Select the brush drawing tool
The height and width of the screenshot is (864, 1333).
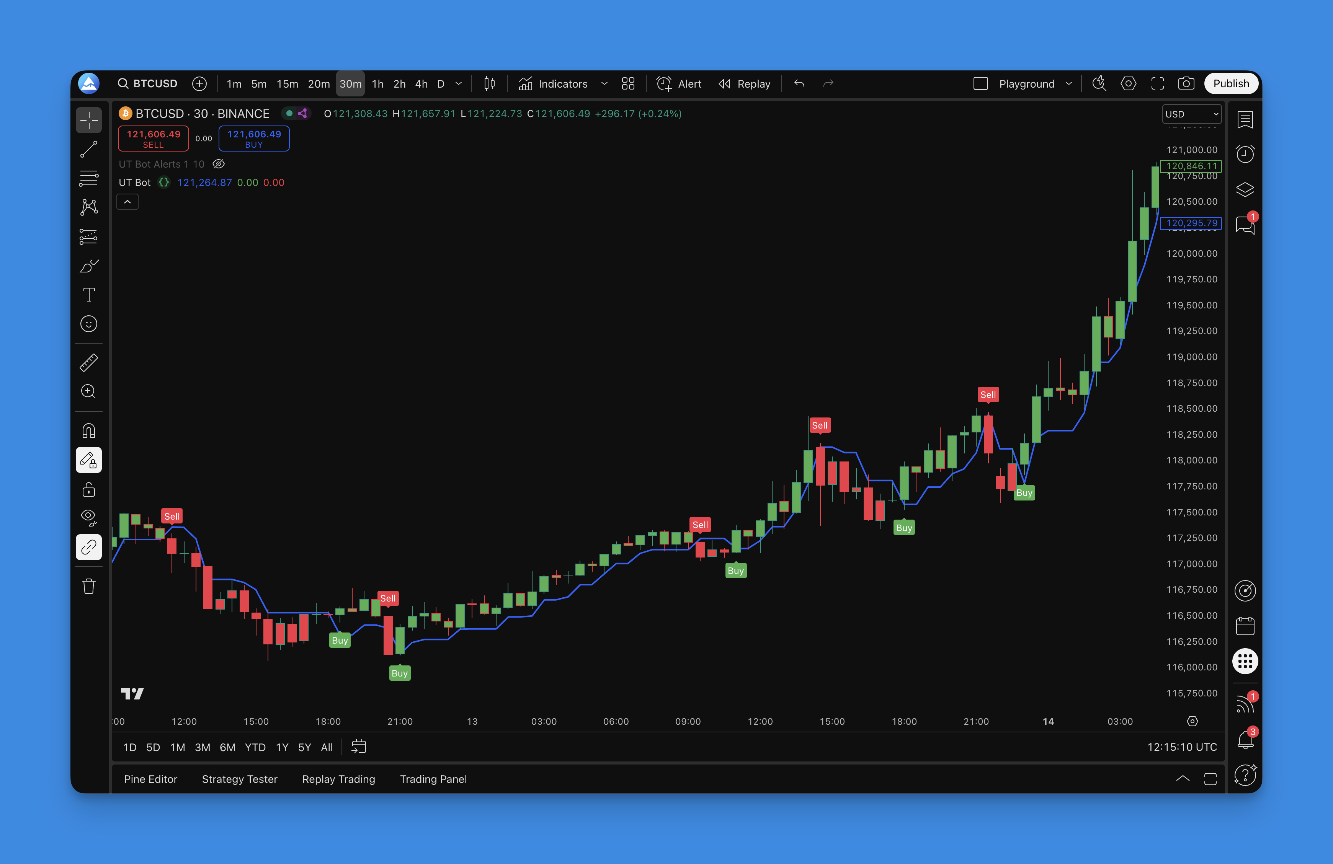click(x=88, y=266)
